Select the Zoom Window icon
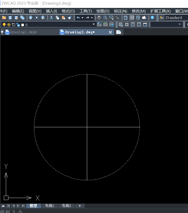This screenshot has height=213, width=188. [111, 18]
